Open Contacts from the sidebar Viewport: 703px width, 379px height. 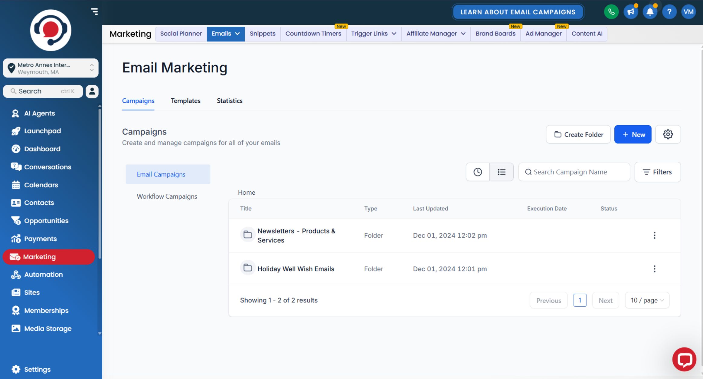click(x=39, y=203)
